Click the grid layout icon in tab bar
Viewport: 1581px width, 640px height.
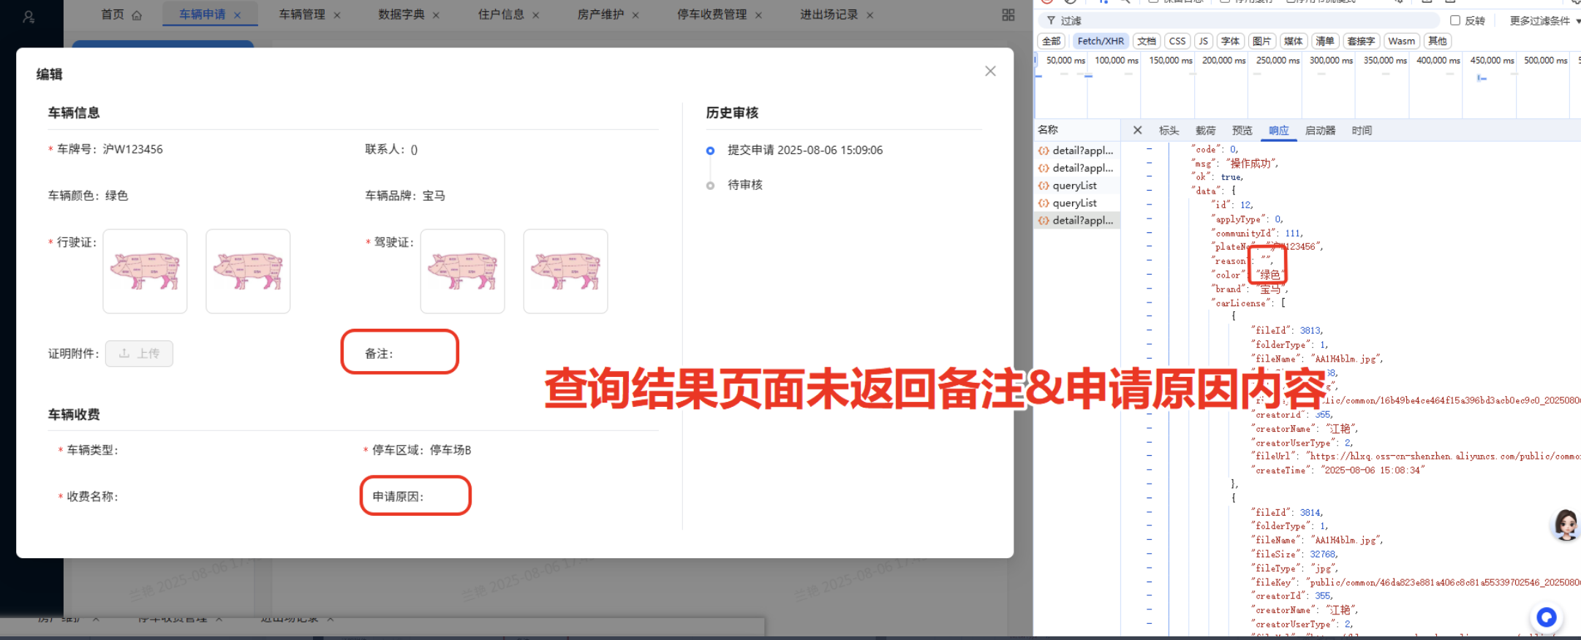coord(1008,15)
